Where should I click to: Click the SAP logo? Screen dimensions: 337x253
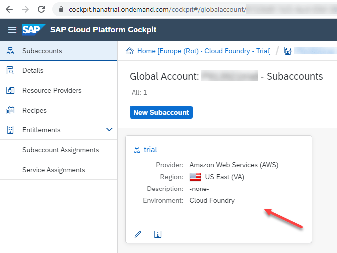pyautogui.click(x=34, y=29)
